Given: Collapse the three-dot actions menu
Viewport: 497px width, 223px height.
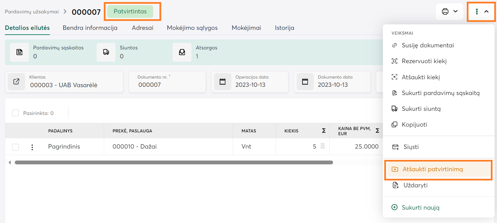Looking at the screenshot, I should (x=481, y=12).
